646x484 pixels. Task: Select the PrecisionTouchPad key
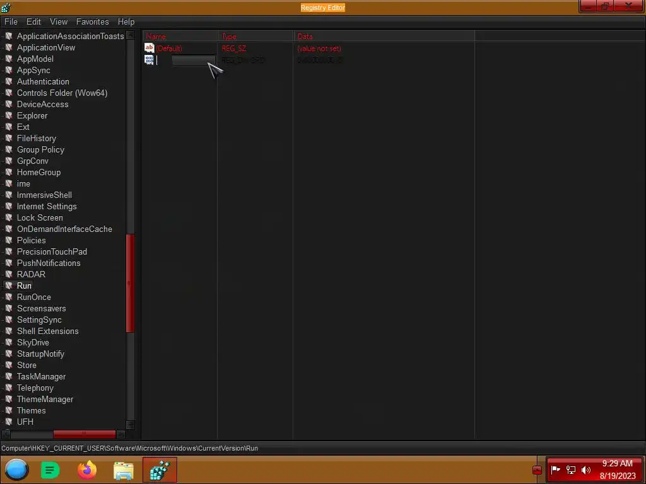(x=52, y=251)
